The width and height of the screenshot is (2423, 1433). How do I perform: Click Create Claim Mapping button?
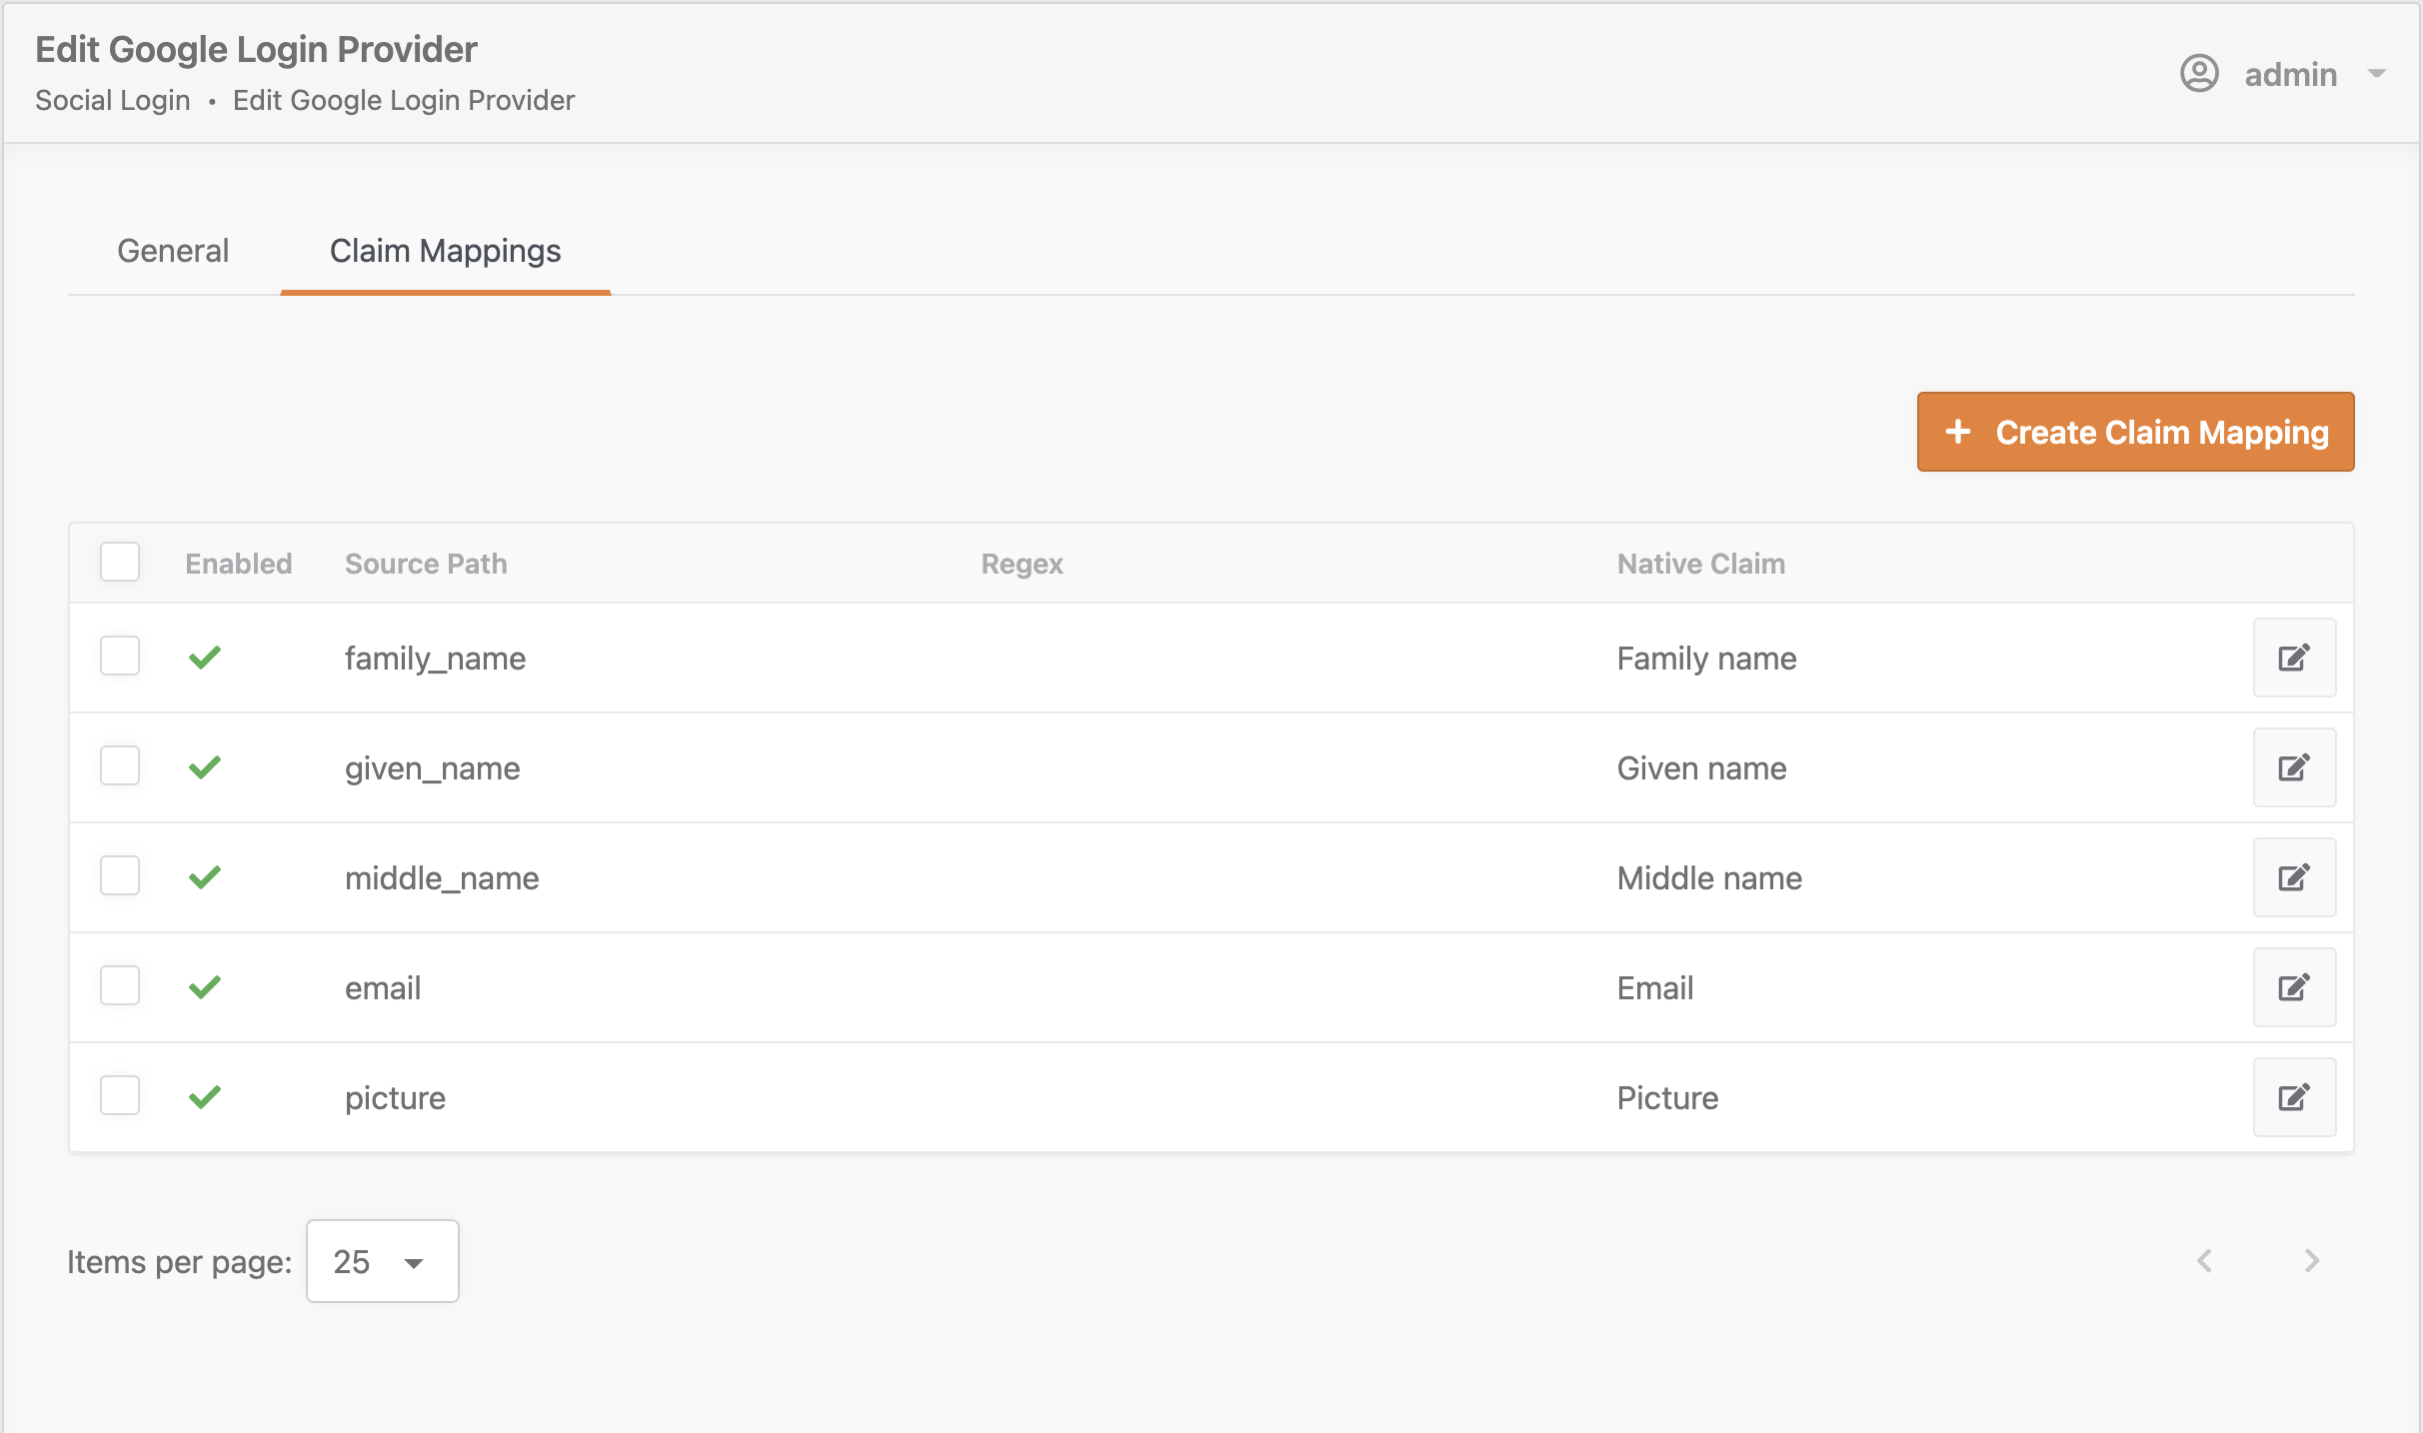(x=2135, y=432)
